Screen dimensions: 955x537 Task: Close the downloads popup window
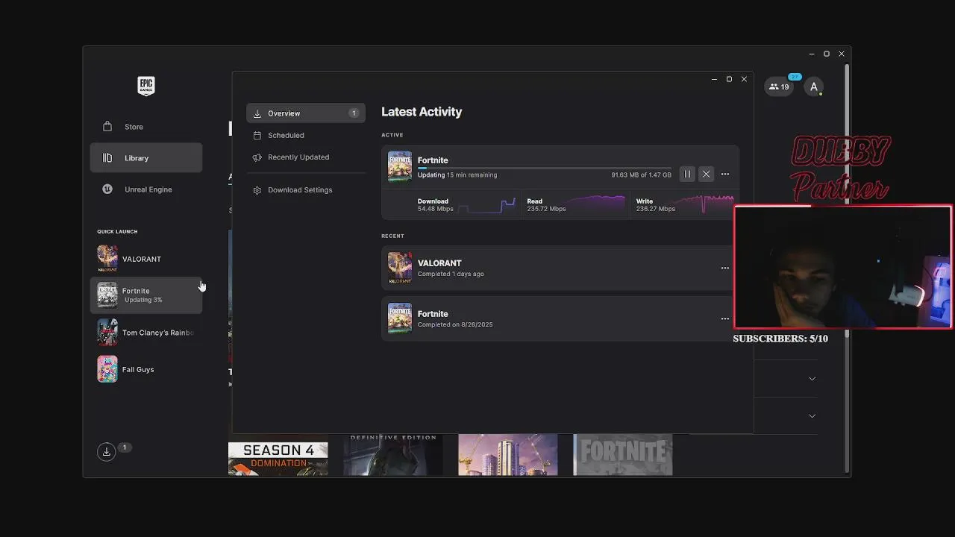pyautogui.click(x=744, y=79)
